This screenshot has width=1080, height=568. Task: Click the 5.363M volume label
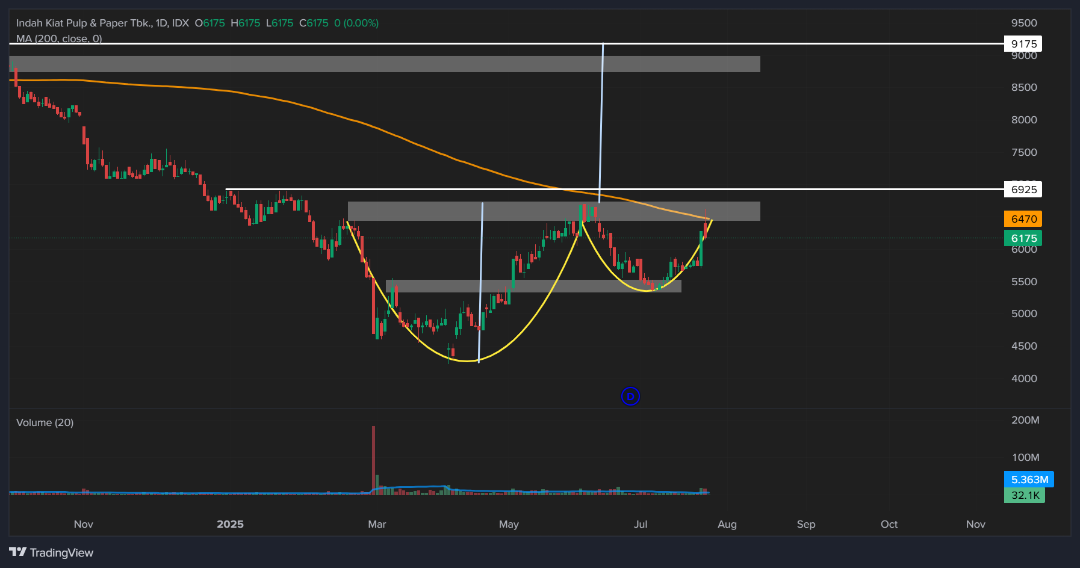point(1029,480)
